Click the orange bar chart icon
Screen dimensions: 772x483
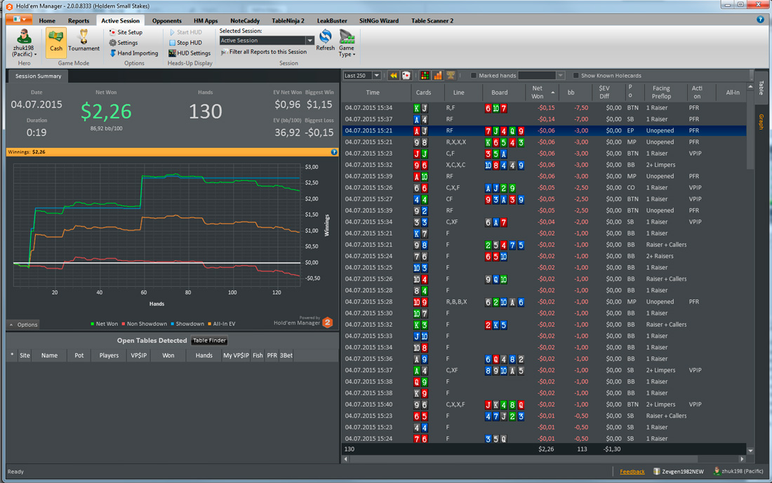coord(438,75)
